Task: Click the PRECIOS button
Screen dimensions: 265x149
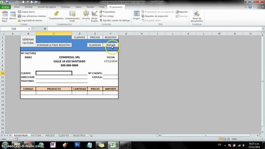Action: click(95, 37)
